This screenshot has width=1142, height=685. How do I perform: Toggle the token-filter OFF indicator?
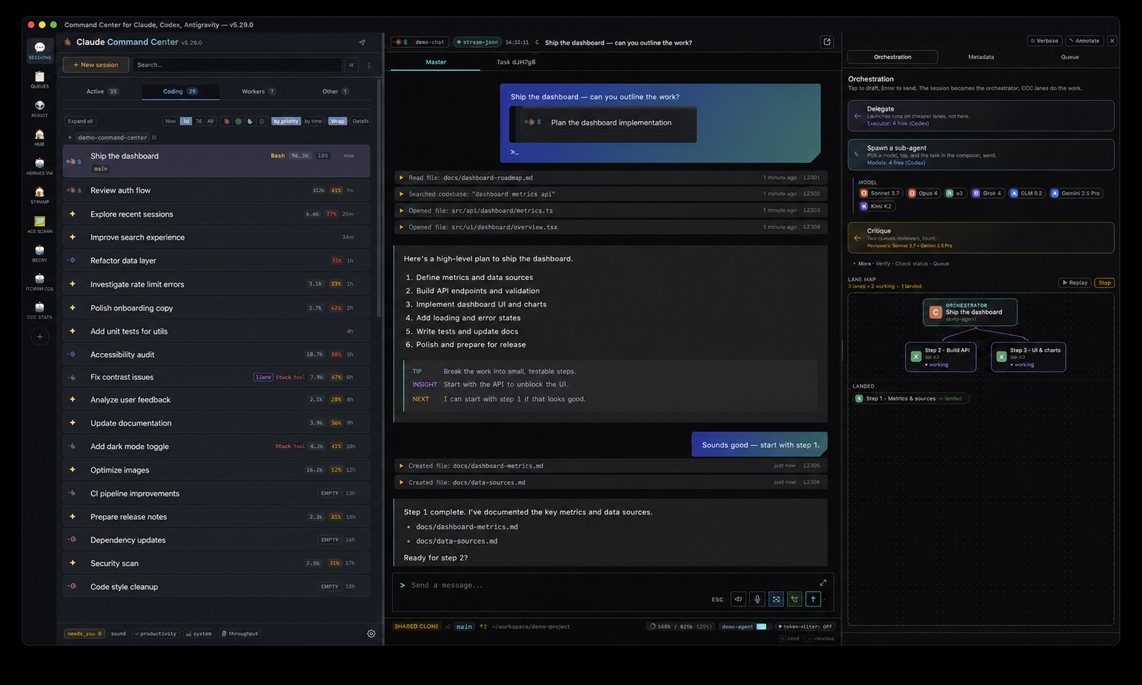[805, 627]
